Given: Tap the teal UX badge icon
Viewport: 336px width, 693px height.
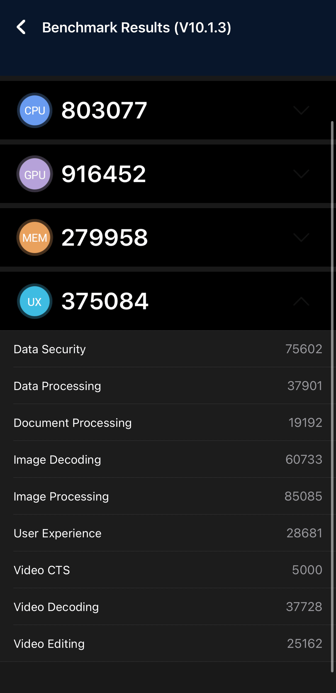Looking at the screenshot, I should 35,301.
